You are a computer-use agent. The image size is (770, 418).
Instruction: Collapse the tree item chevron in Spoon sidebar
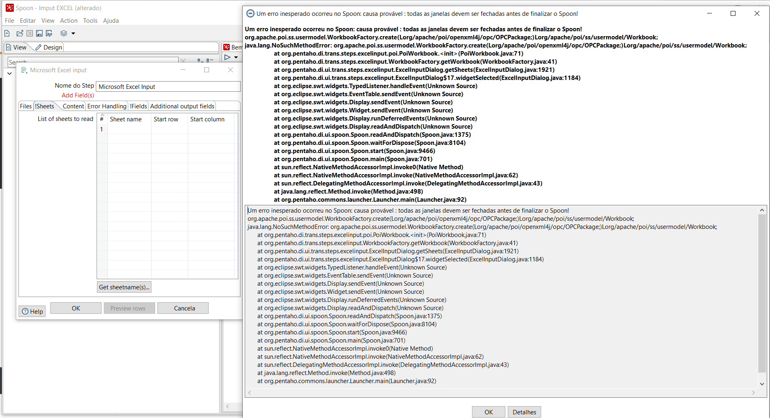[9, 73]
